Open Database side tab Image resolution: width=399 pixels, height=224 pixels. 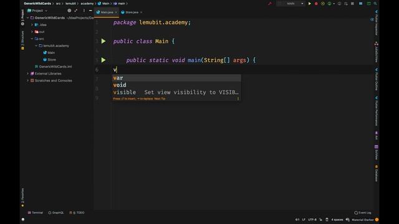(x=376, y=174)
